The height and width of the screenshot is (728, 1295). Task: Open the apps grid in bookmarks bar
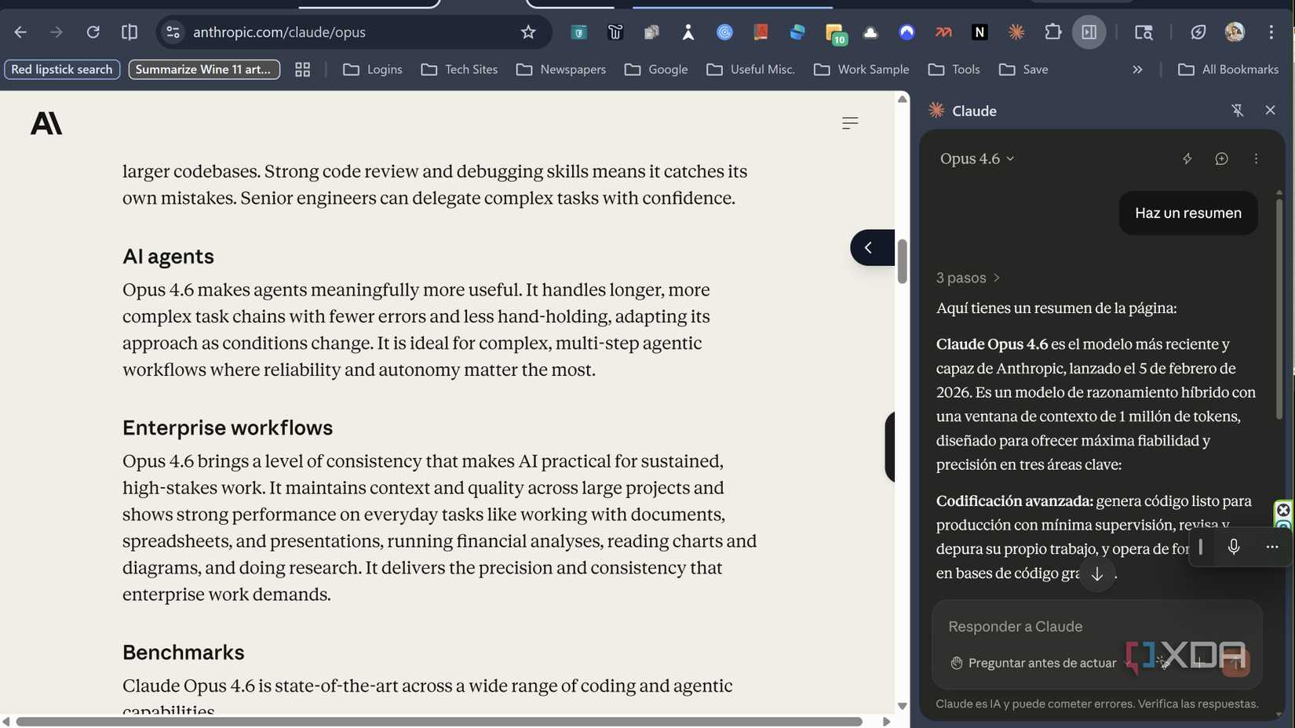click(302, 69)
